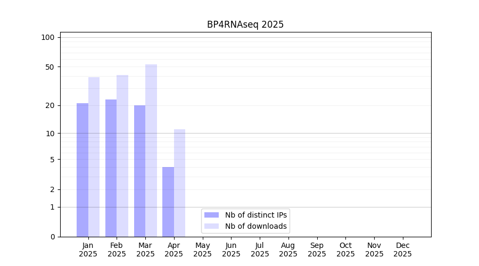The image size is (479, 266).
Task: Select the 'Nb of distinct IPs' legend label
Action: coord(255,215)
